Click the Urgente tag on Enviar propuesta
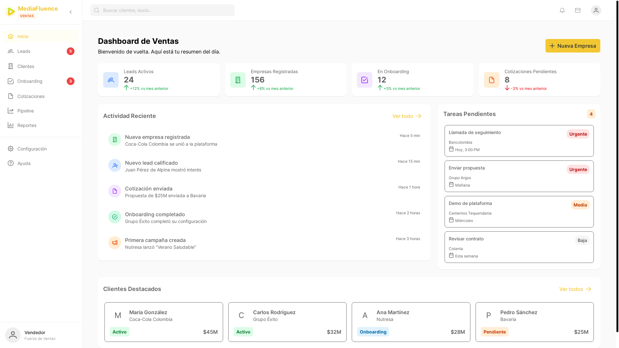Viewport: 619px width, 348px height. click(578, 169)
